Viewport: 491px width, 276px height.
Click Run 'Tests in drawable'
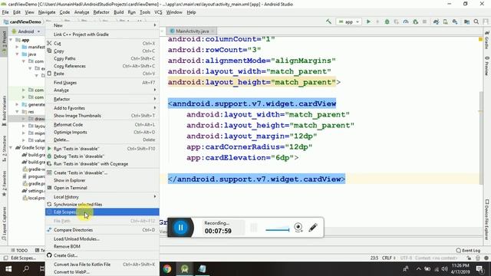point(102,149)
